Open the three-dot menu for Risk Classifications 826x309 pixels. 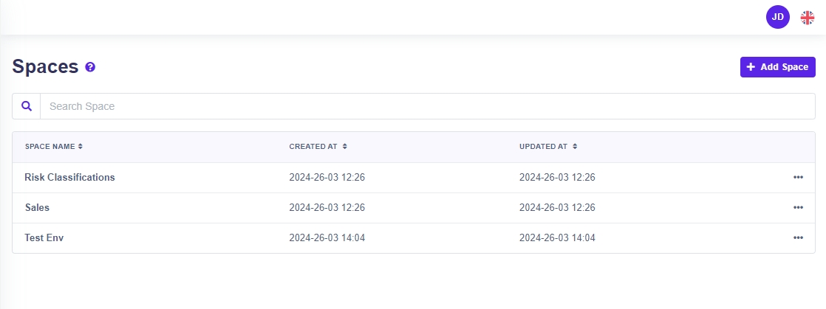pos(798,178)
